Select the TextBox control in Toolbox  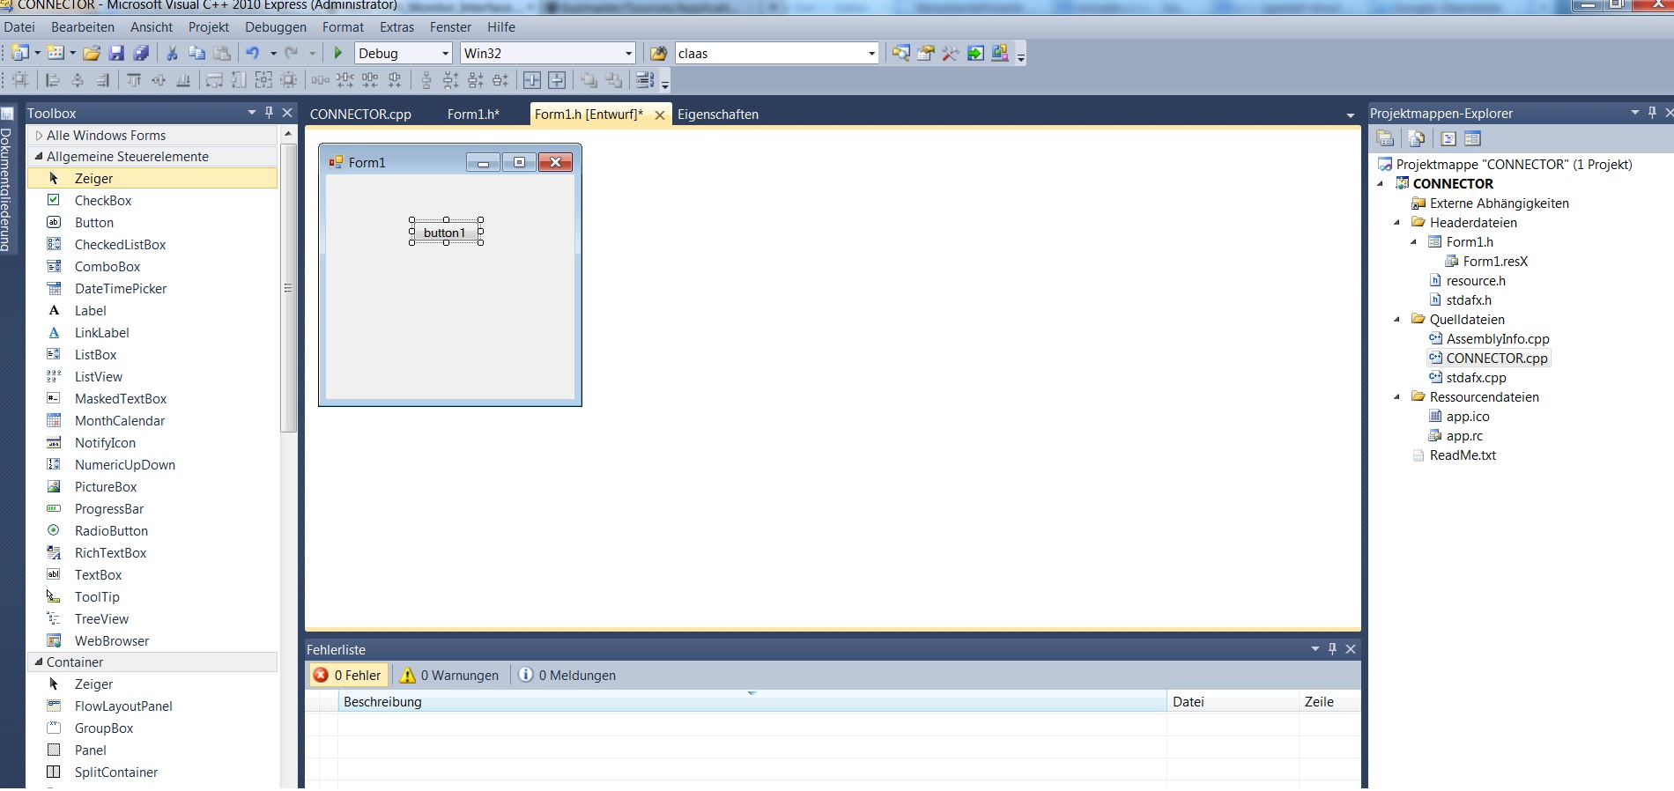click(99, 575)
